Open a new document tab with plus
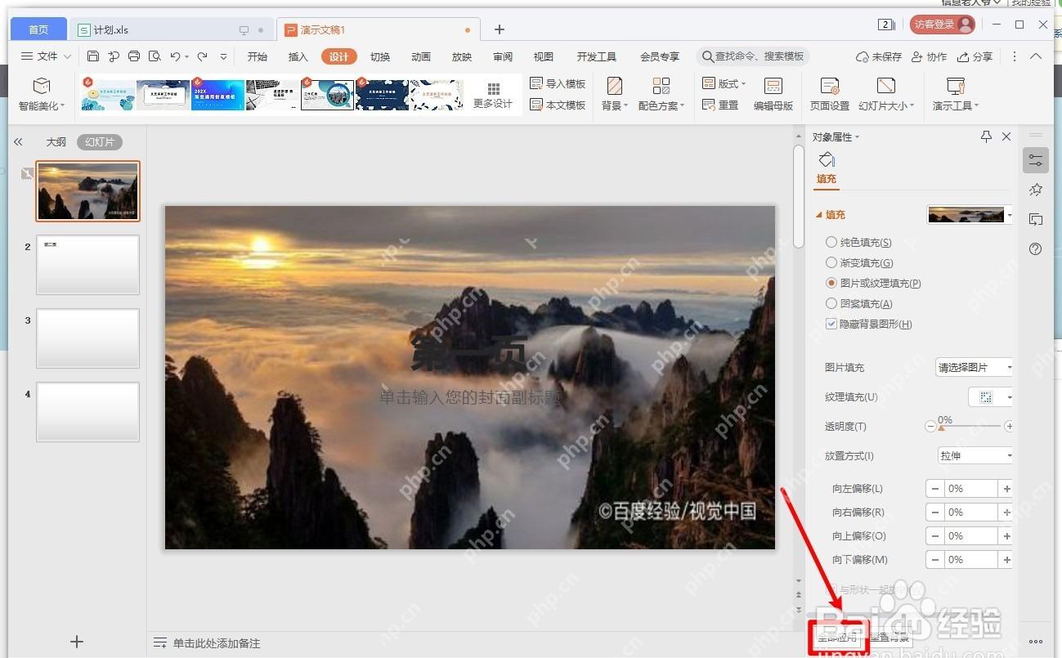 click(x=500, y=29)
